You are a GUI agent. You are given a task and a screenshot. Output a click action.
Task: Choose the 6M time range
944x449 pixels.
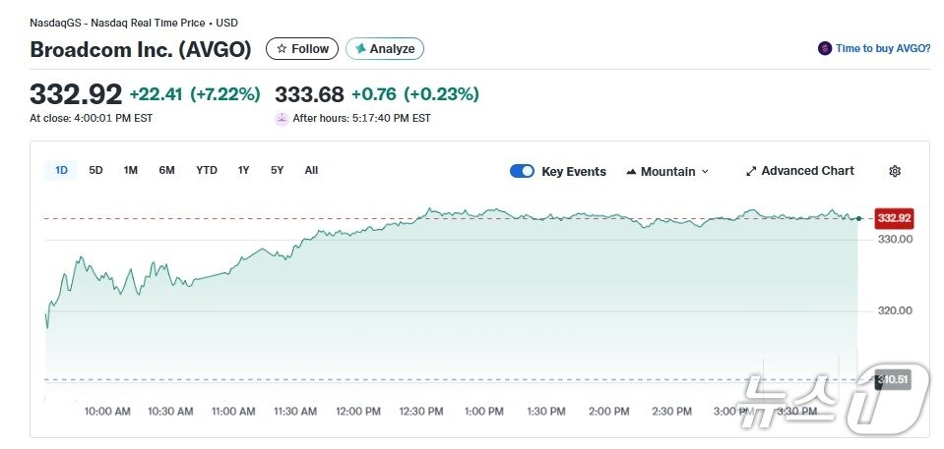pyautogui.click(x=166, y=170)
